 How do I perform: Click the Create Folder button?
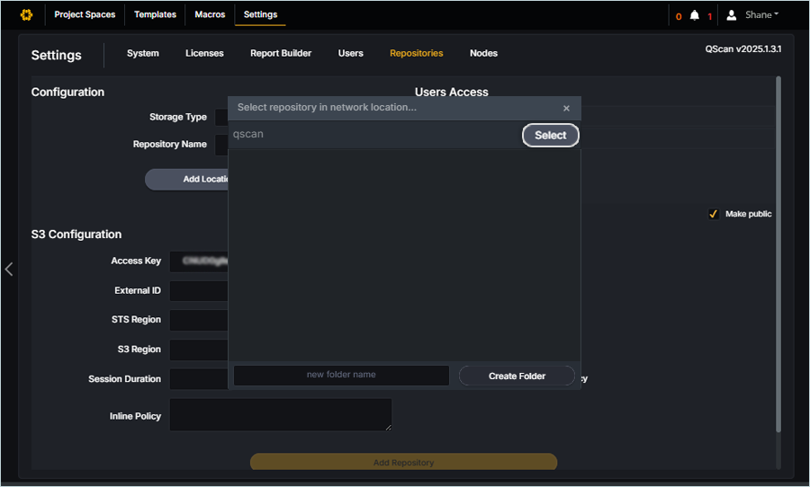pos(517,376)
